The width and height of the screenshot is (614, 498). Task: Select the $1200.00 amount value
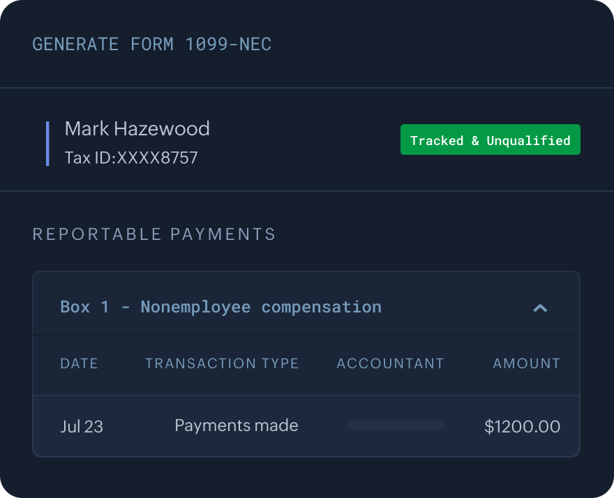(523, 427)
